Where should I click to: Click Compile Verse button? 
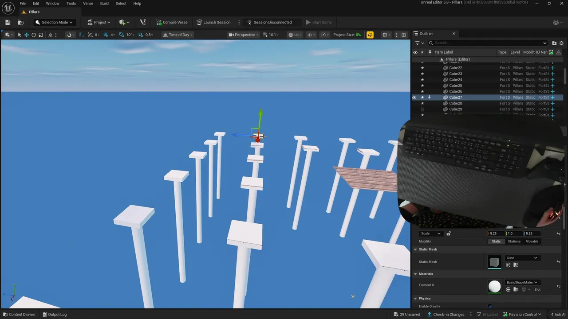(171, 22)
